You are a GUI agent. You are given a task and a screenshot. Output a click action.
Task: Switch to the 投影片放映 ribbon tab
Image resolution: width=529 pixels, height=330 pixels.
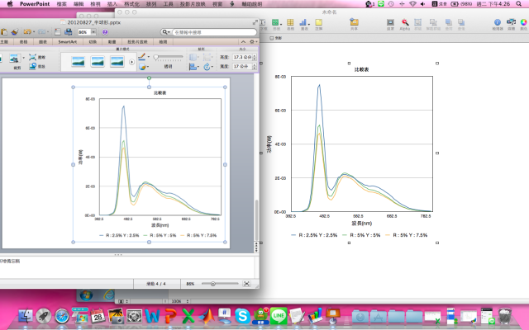[x=137, y=42]
